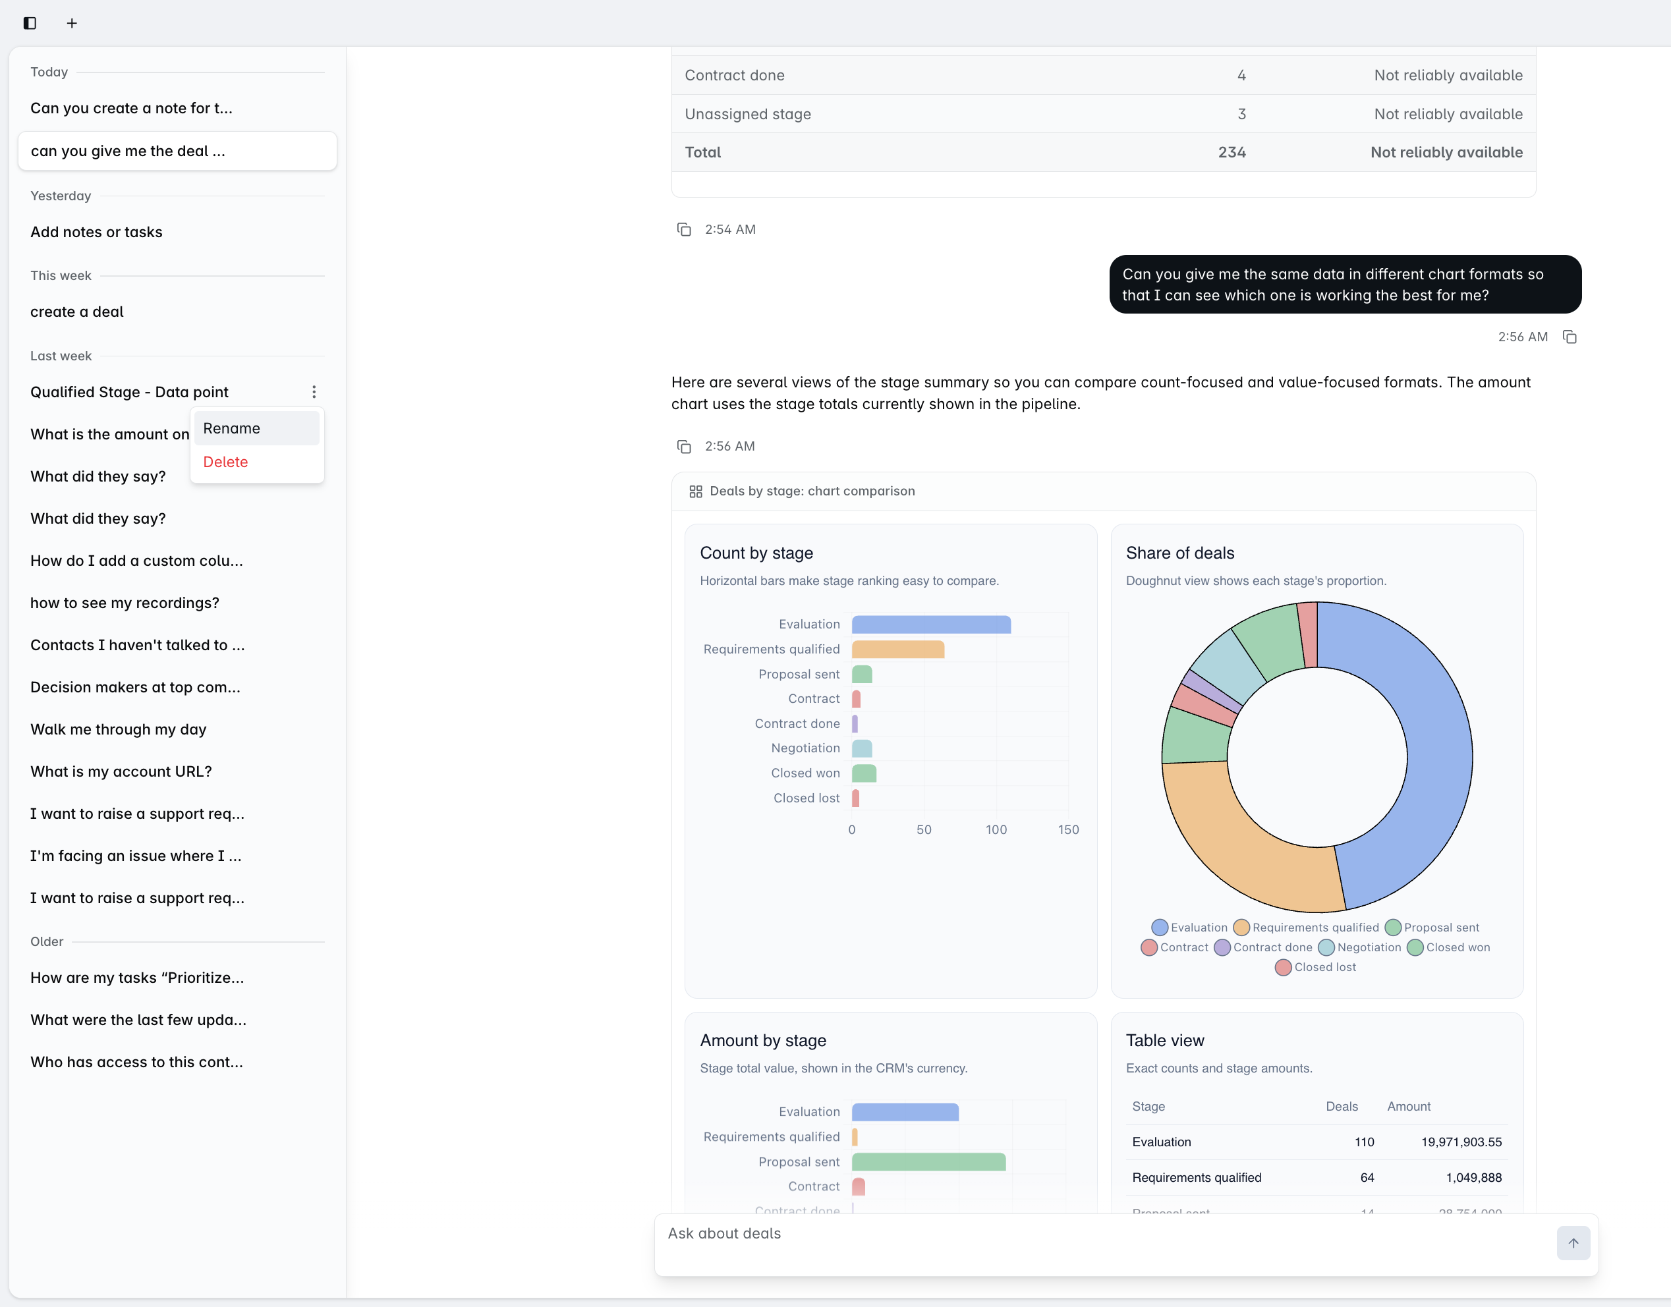Image resolution: width=1671 pixels, height=1307 pixels.
Task: Open 'What is my account URL?' chat
Action: click(x=177, y=771)
